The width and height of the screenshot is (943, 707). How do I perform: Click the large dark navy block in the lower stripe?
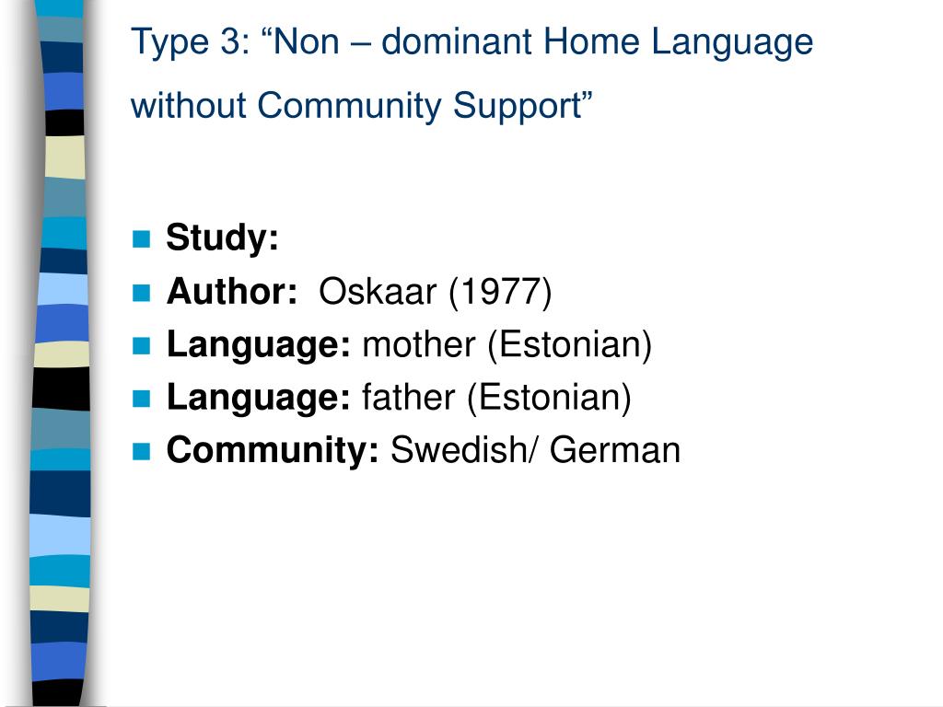[x=60, y=493]
